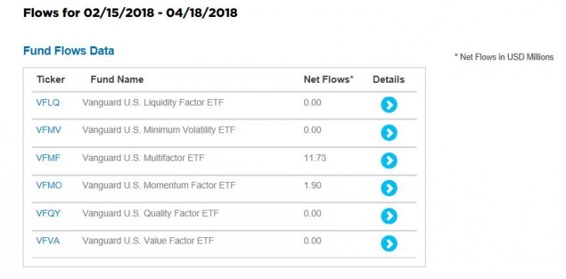Open the VFMV ticker link
Screen dimensions: 566x279
coord(49,130)
